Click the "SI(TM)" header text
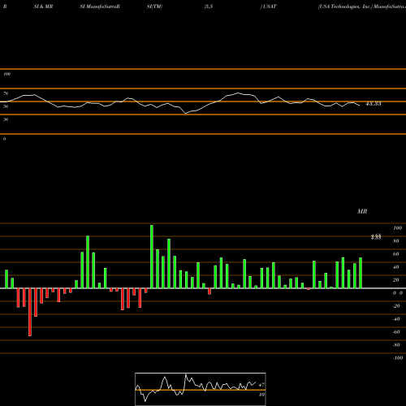Image resolution: width=406 pixels, height=406 pixels. [x=154, y=6]
